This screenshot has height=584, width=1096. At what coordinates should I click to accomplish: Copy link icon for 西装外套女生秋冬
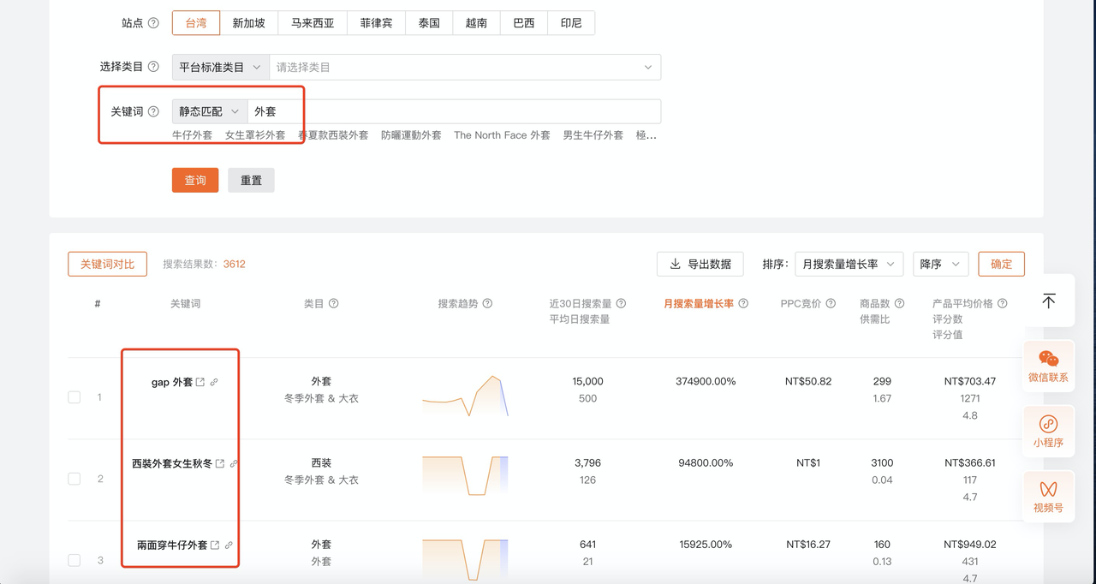point(234,463)
